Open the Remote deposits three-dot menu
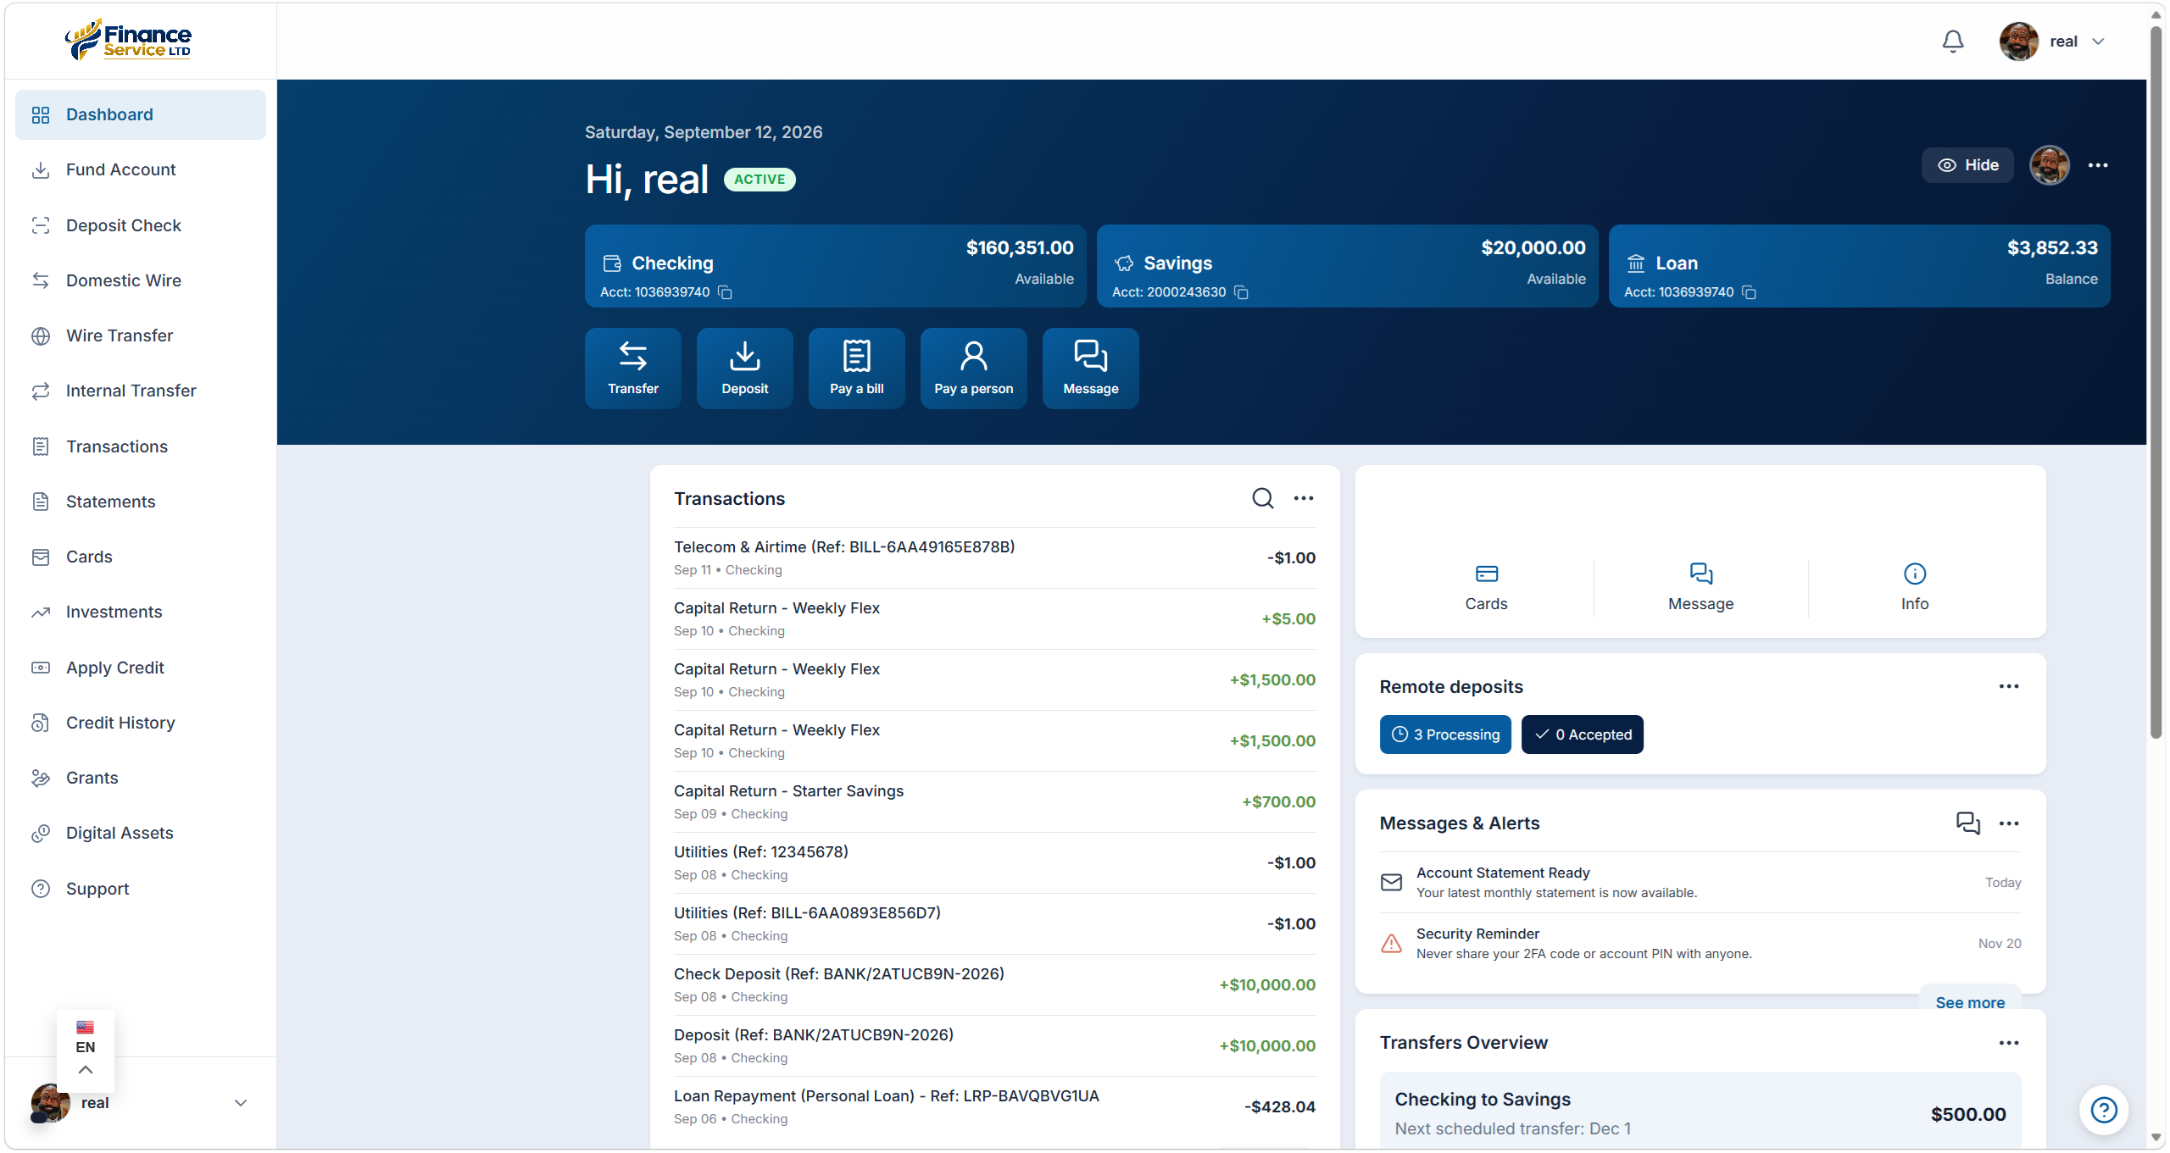 click(x=2008, y=686)
